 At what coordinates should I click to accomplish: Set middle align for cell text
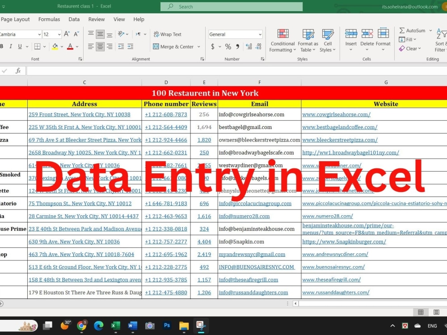(100, 34)
